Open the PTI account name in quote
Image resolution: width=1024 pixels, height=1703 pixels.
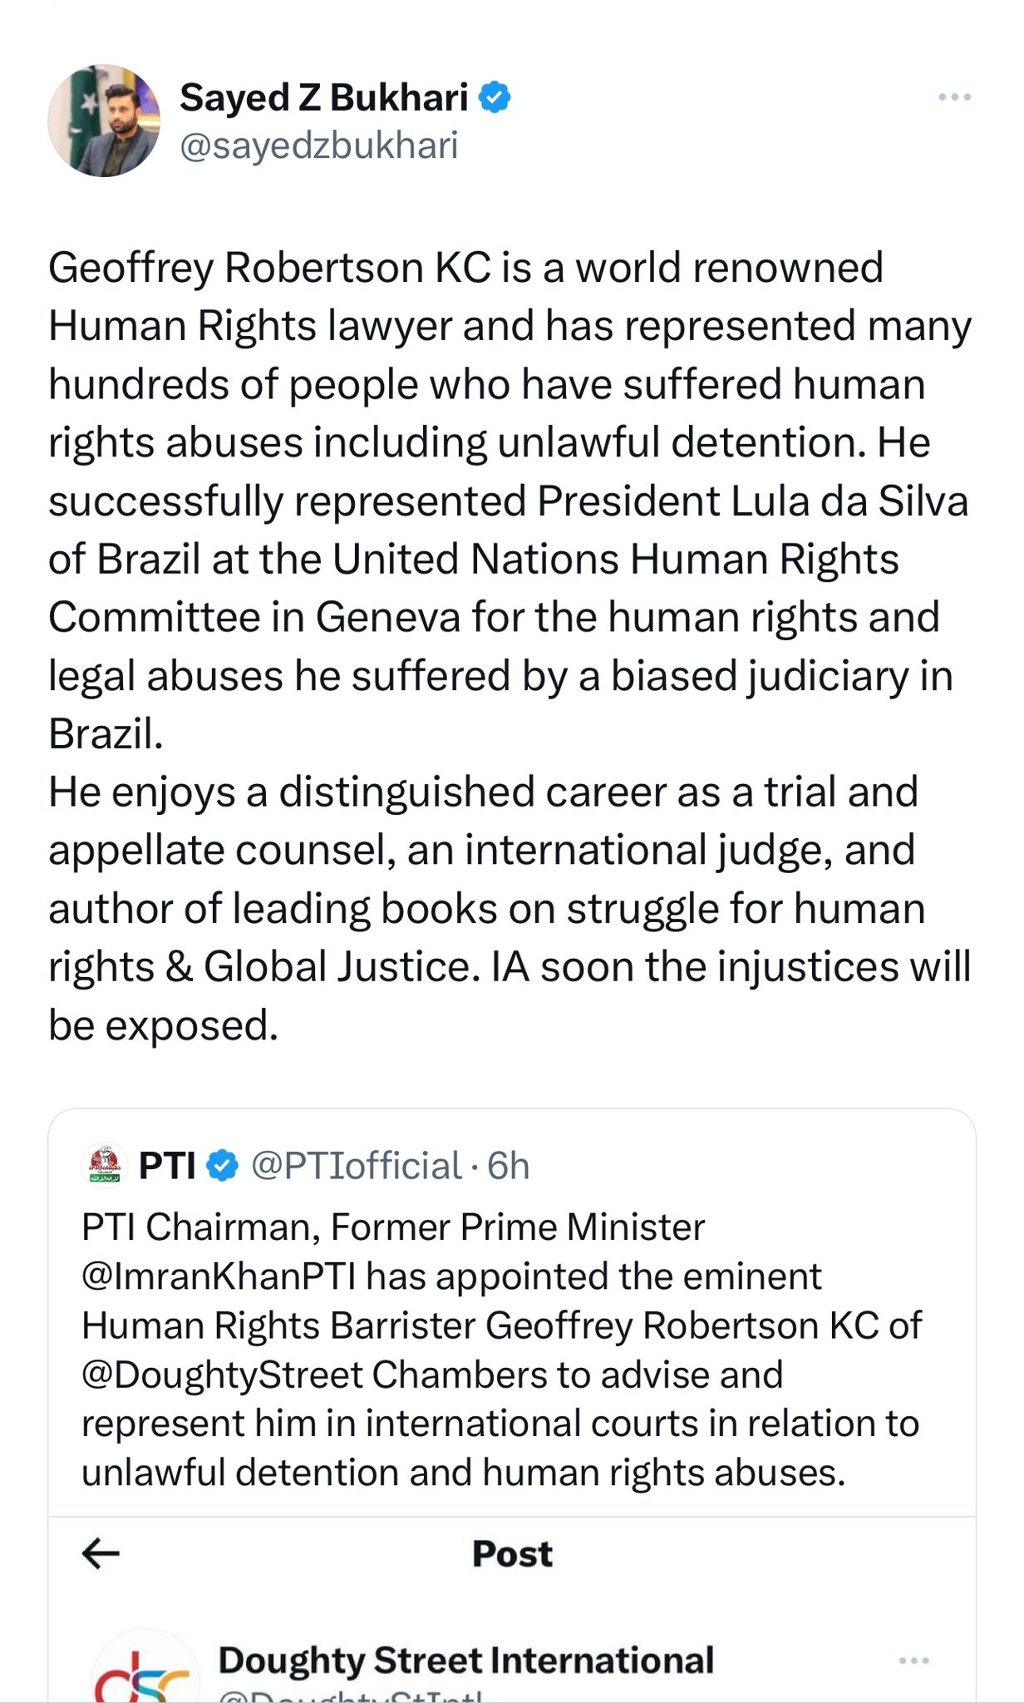pyautogui.click(x=167, y=1166)
